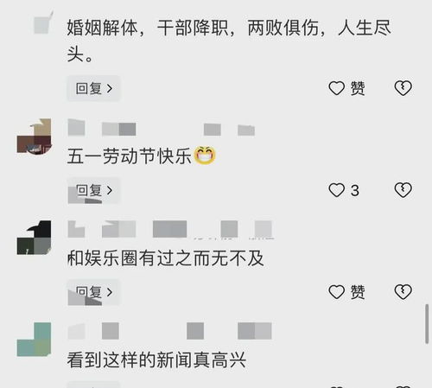Open the blurred username above 和娱乐圈有过之而无不及
The height and width of the screenshot is (388, 432).
coord(170,229)
